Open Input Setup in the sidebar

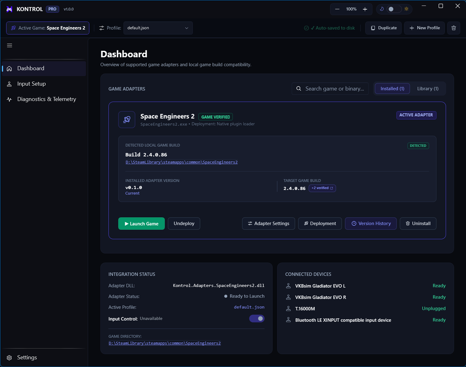pos(44,84)
